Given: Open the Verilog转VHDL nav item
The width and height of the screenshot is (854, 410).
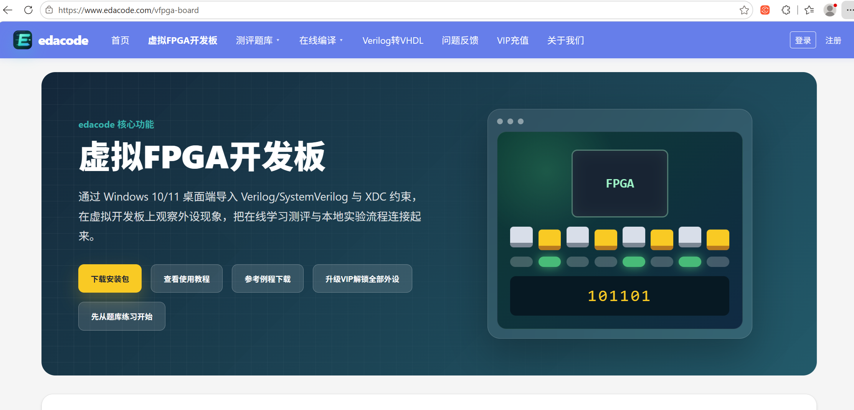Looking at the screenshot, I should pos(393,40).
